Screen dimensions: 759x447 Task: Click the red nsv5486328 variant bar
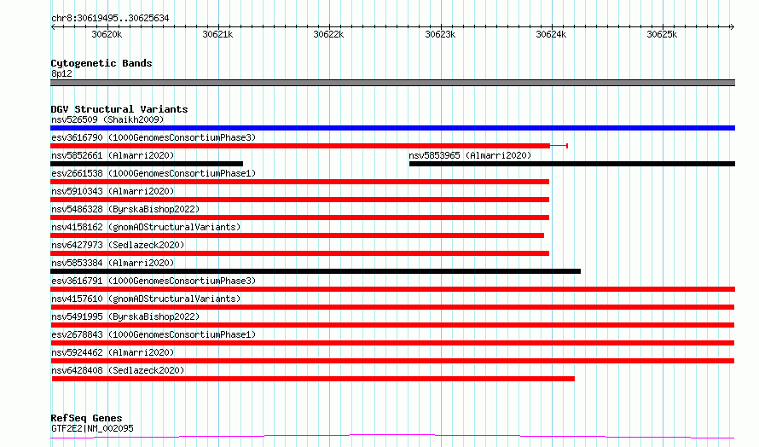[x=299, y=218]
